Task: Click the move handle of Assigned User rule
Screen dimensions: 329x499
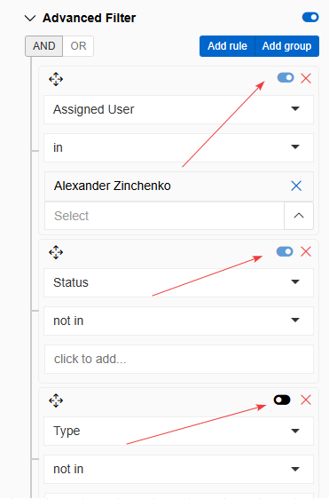Action: point(56,79)
